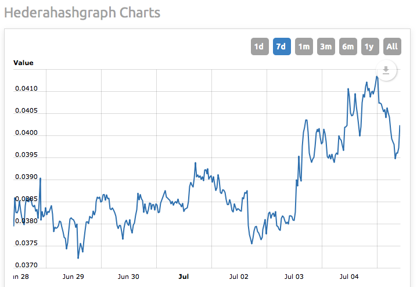Click the Jul 04 date label
The height and width of the screenshot is (287, 417).
pos(350,277)
